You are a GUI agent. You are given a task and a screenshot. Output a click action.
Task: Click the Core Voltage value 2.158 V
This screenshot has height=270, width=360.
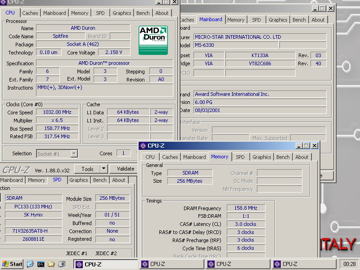[x=114, y=52]
